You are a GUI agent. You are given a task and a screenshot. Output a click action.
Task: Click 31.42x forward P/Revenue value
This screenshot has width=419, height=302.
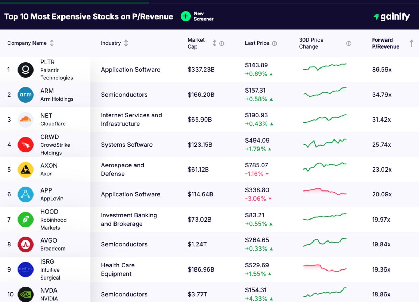coord(381,120)
